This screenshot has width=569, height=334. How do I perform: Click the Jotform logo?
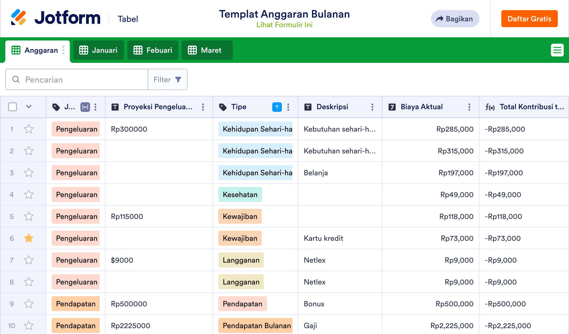pyautogui.click(x=56, y=17)
